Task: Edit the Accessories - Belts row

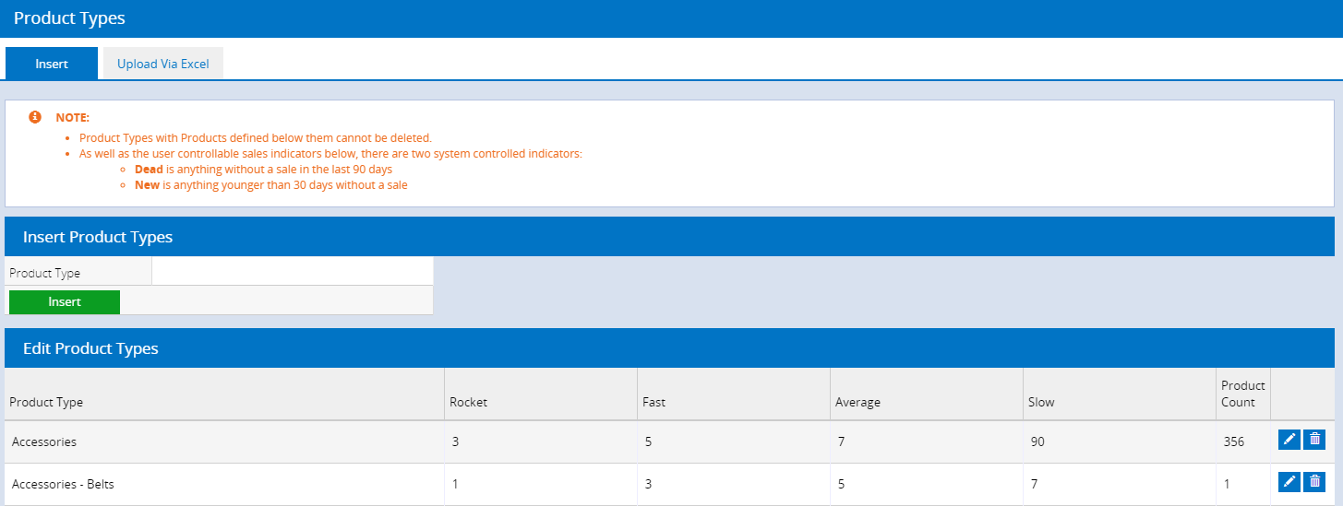Action: 1289,481
